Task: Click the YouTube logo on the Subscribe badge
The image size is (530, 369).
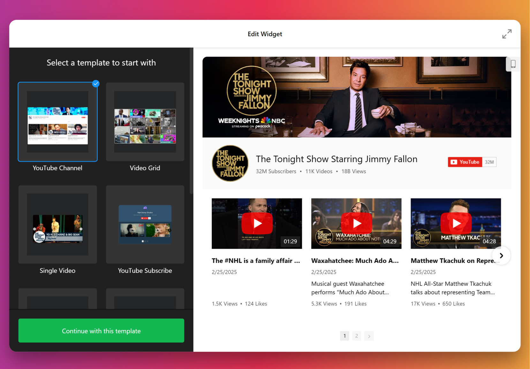Action: [455, 162]
